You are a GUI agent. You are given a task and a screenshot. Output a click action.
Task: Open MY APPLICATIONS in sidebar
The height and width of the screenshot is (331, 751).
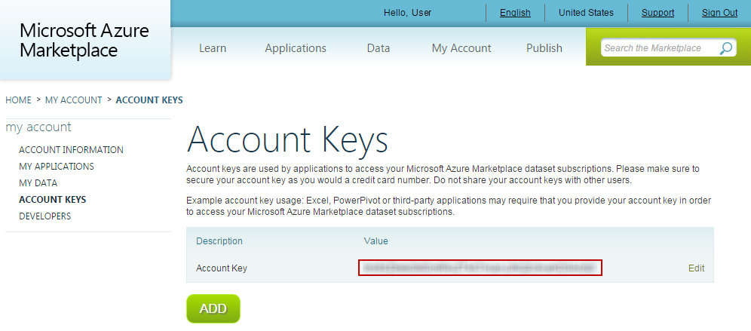pyautogui.click(x=57, y=166)
